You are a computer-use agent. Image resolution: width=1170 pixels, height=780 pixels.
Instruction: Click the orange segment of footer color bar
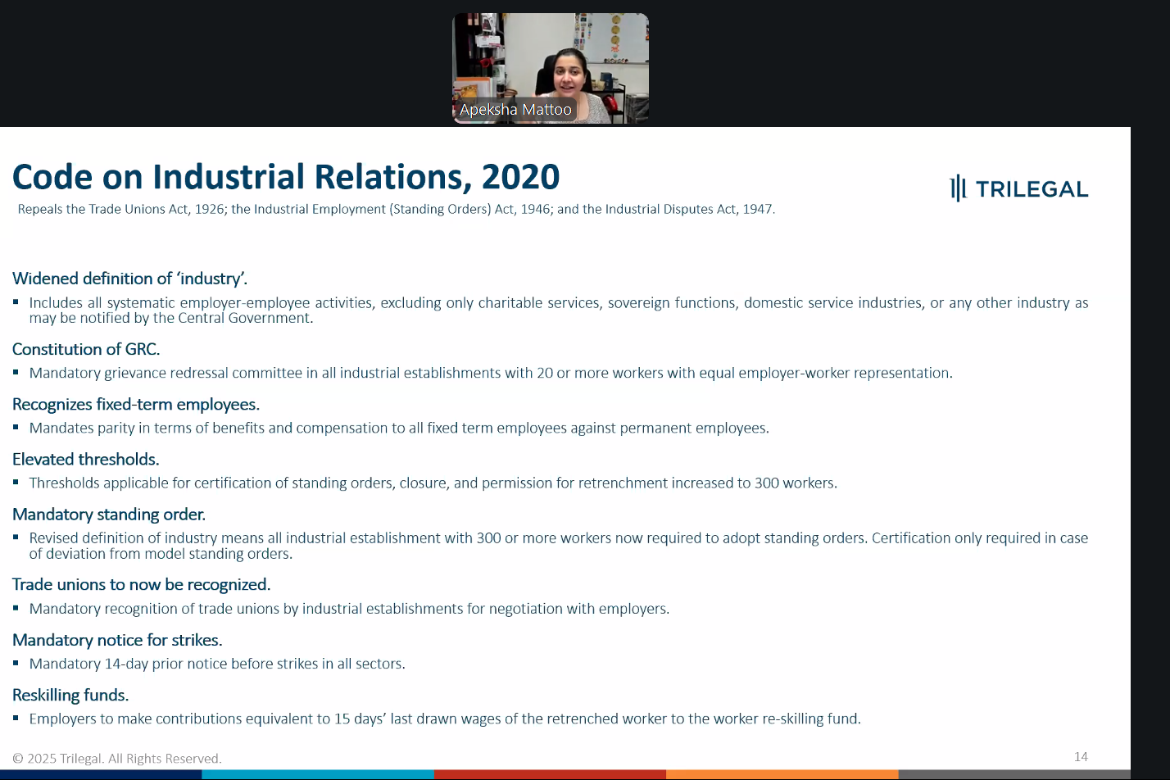tap(782, 774)
